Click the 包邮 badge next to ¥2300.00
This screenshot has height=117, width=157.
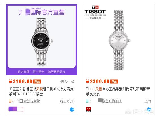(114, 82)
